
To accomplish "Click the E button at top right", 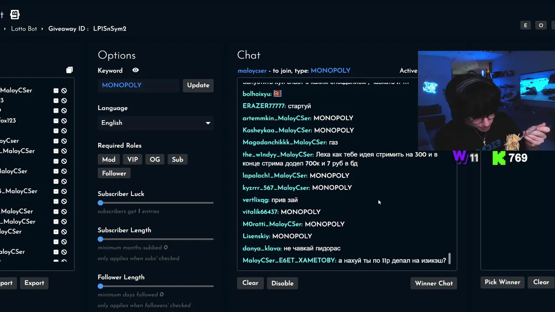I will click(x=526, y=25).
